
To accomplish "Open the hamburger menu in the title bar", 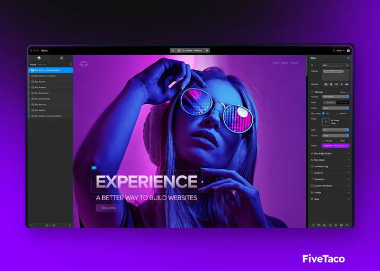I will coord(173,51).
